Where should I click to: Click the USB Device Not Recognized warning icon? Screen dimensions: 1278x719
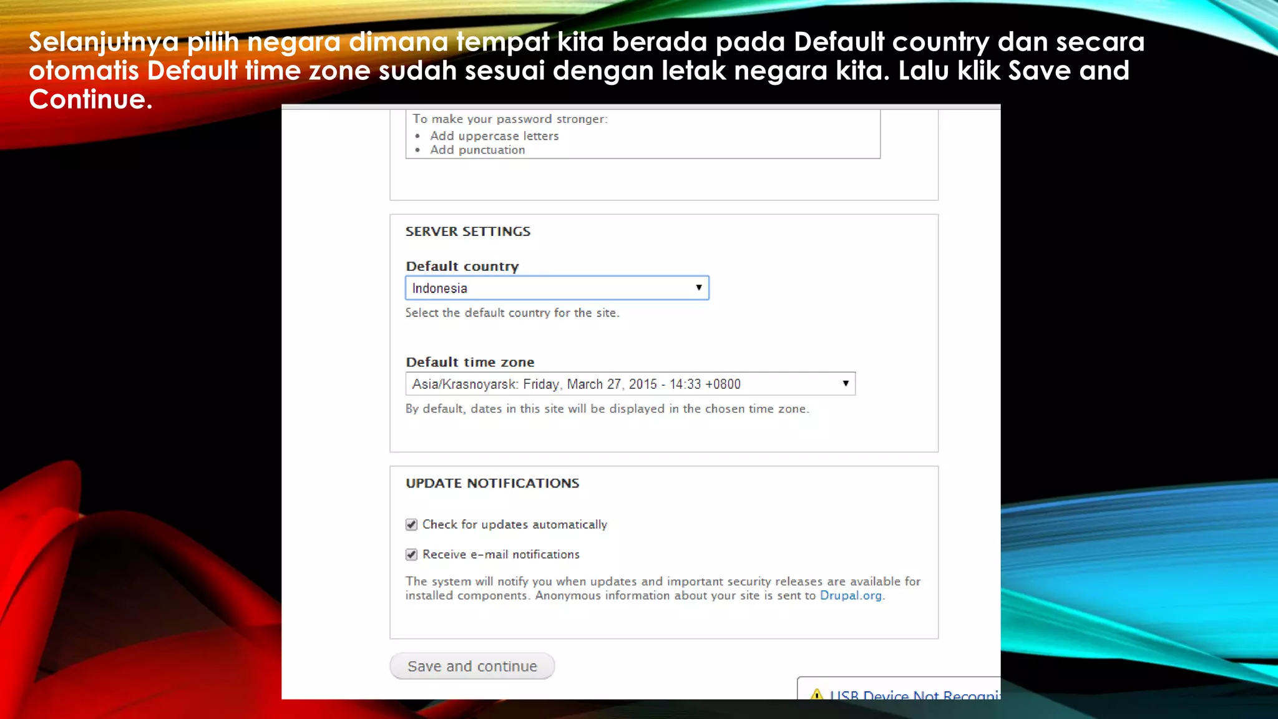816,694
